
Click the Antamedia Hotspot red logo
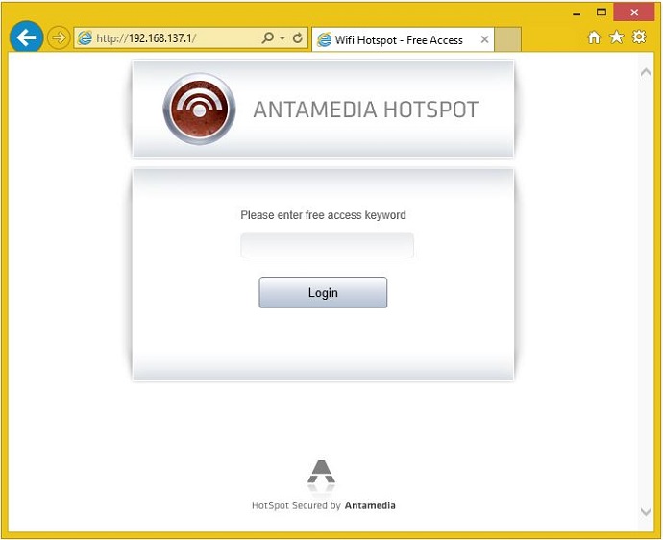pyautogui.click(x=199, y=110)
